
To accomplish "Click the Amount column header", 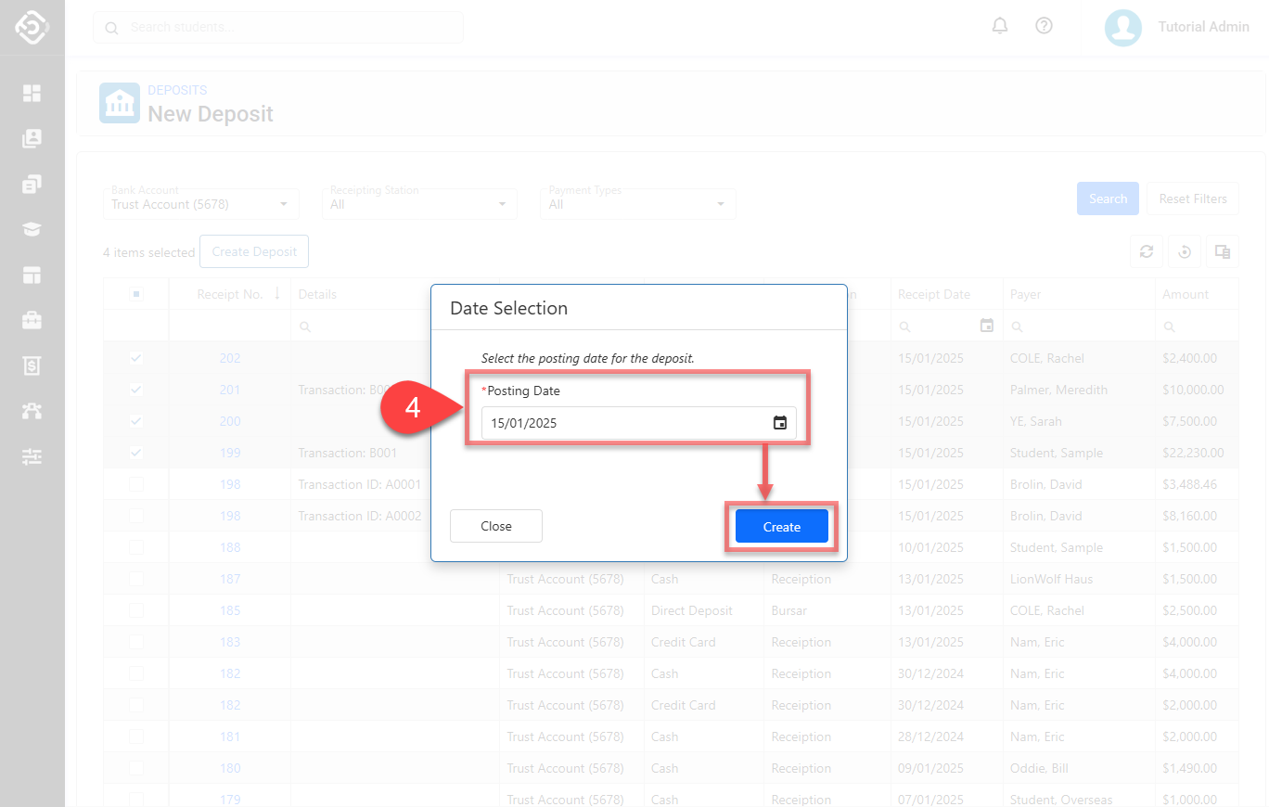I will click(1186, 294).
